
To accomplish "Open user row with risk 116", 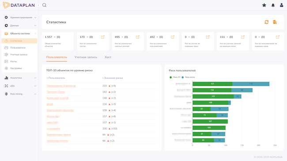I will point(102,104).
